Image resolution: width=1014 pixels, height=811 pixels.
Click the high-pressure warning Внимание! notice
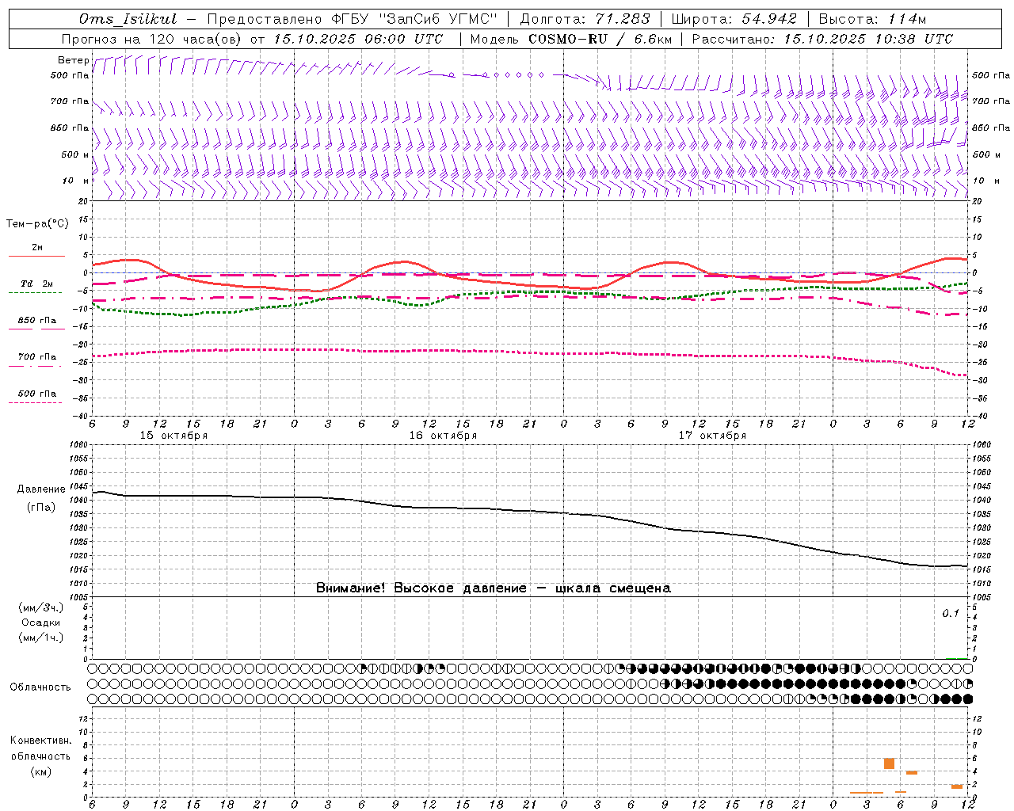click(x=494, y=588)
